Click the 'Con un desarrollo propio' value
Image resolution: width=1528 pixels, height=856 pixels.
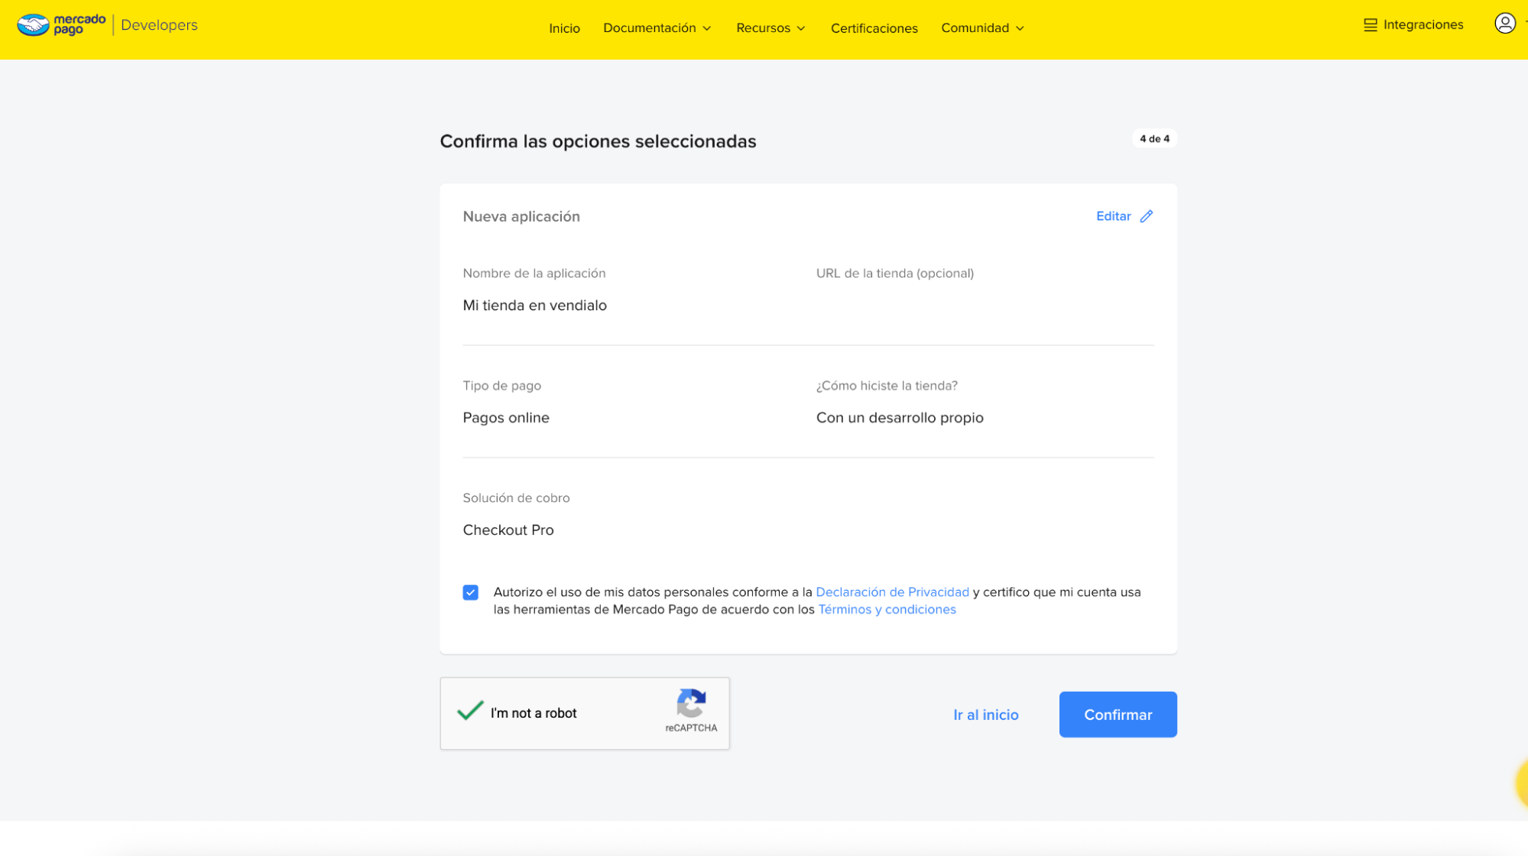point(899,417)
